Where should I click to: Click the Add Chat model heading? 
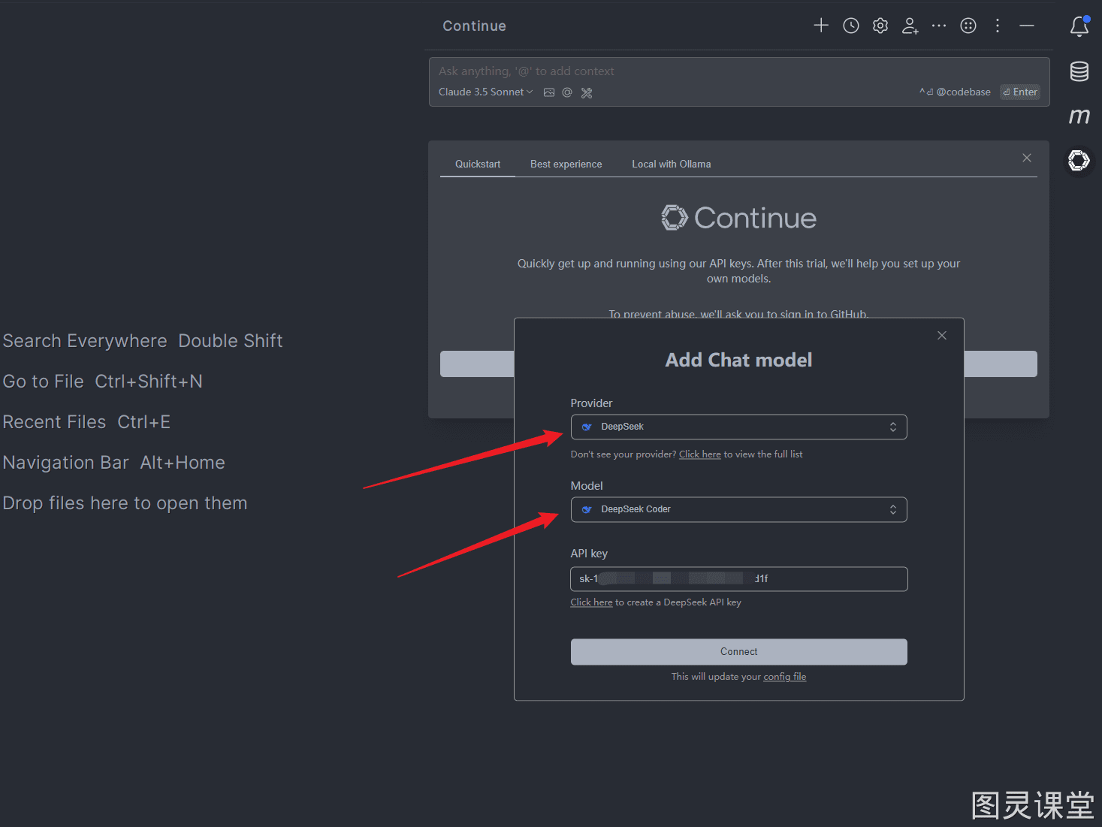tap(739, 361)
